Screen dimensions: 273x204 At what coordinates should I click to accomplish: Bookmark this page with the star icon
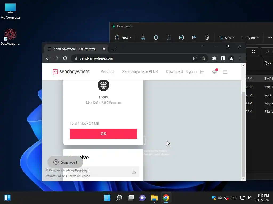coord(203,58)
